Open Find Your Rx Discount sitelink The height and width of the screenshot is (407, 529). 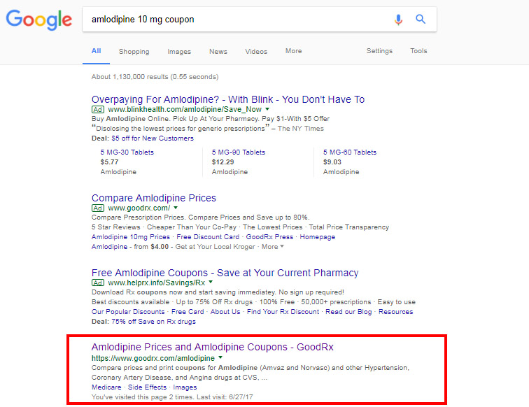point(283,312)
